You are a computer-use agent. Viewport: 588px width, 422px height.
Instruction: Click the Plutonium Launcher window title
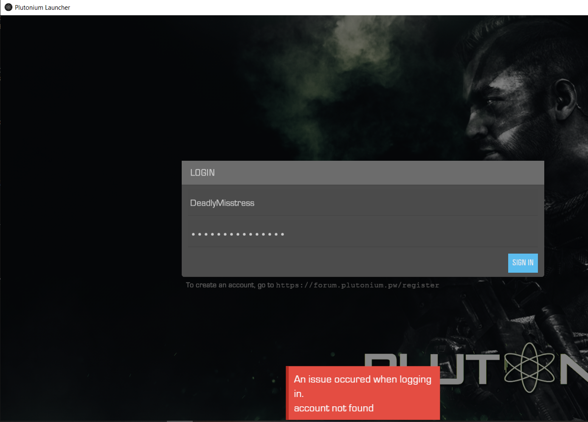42,8
